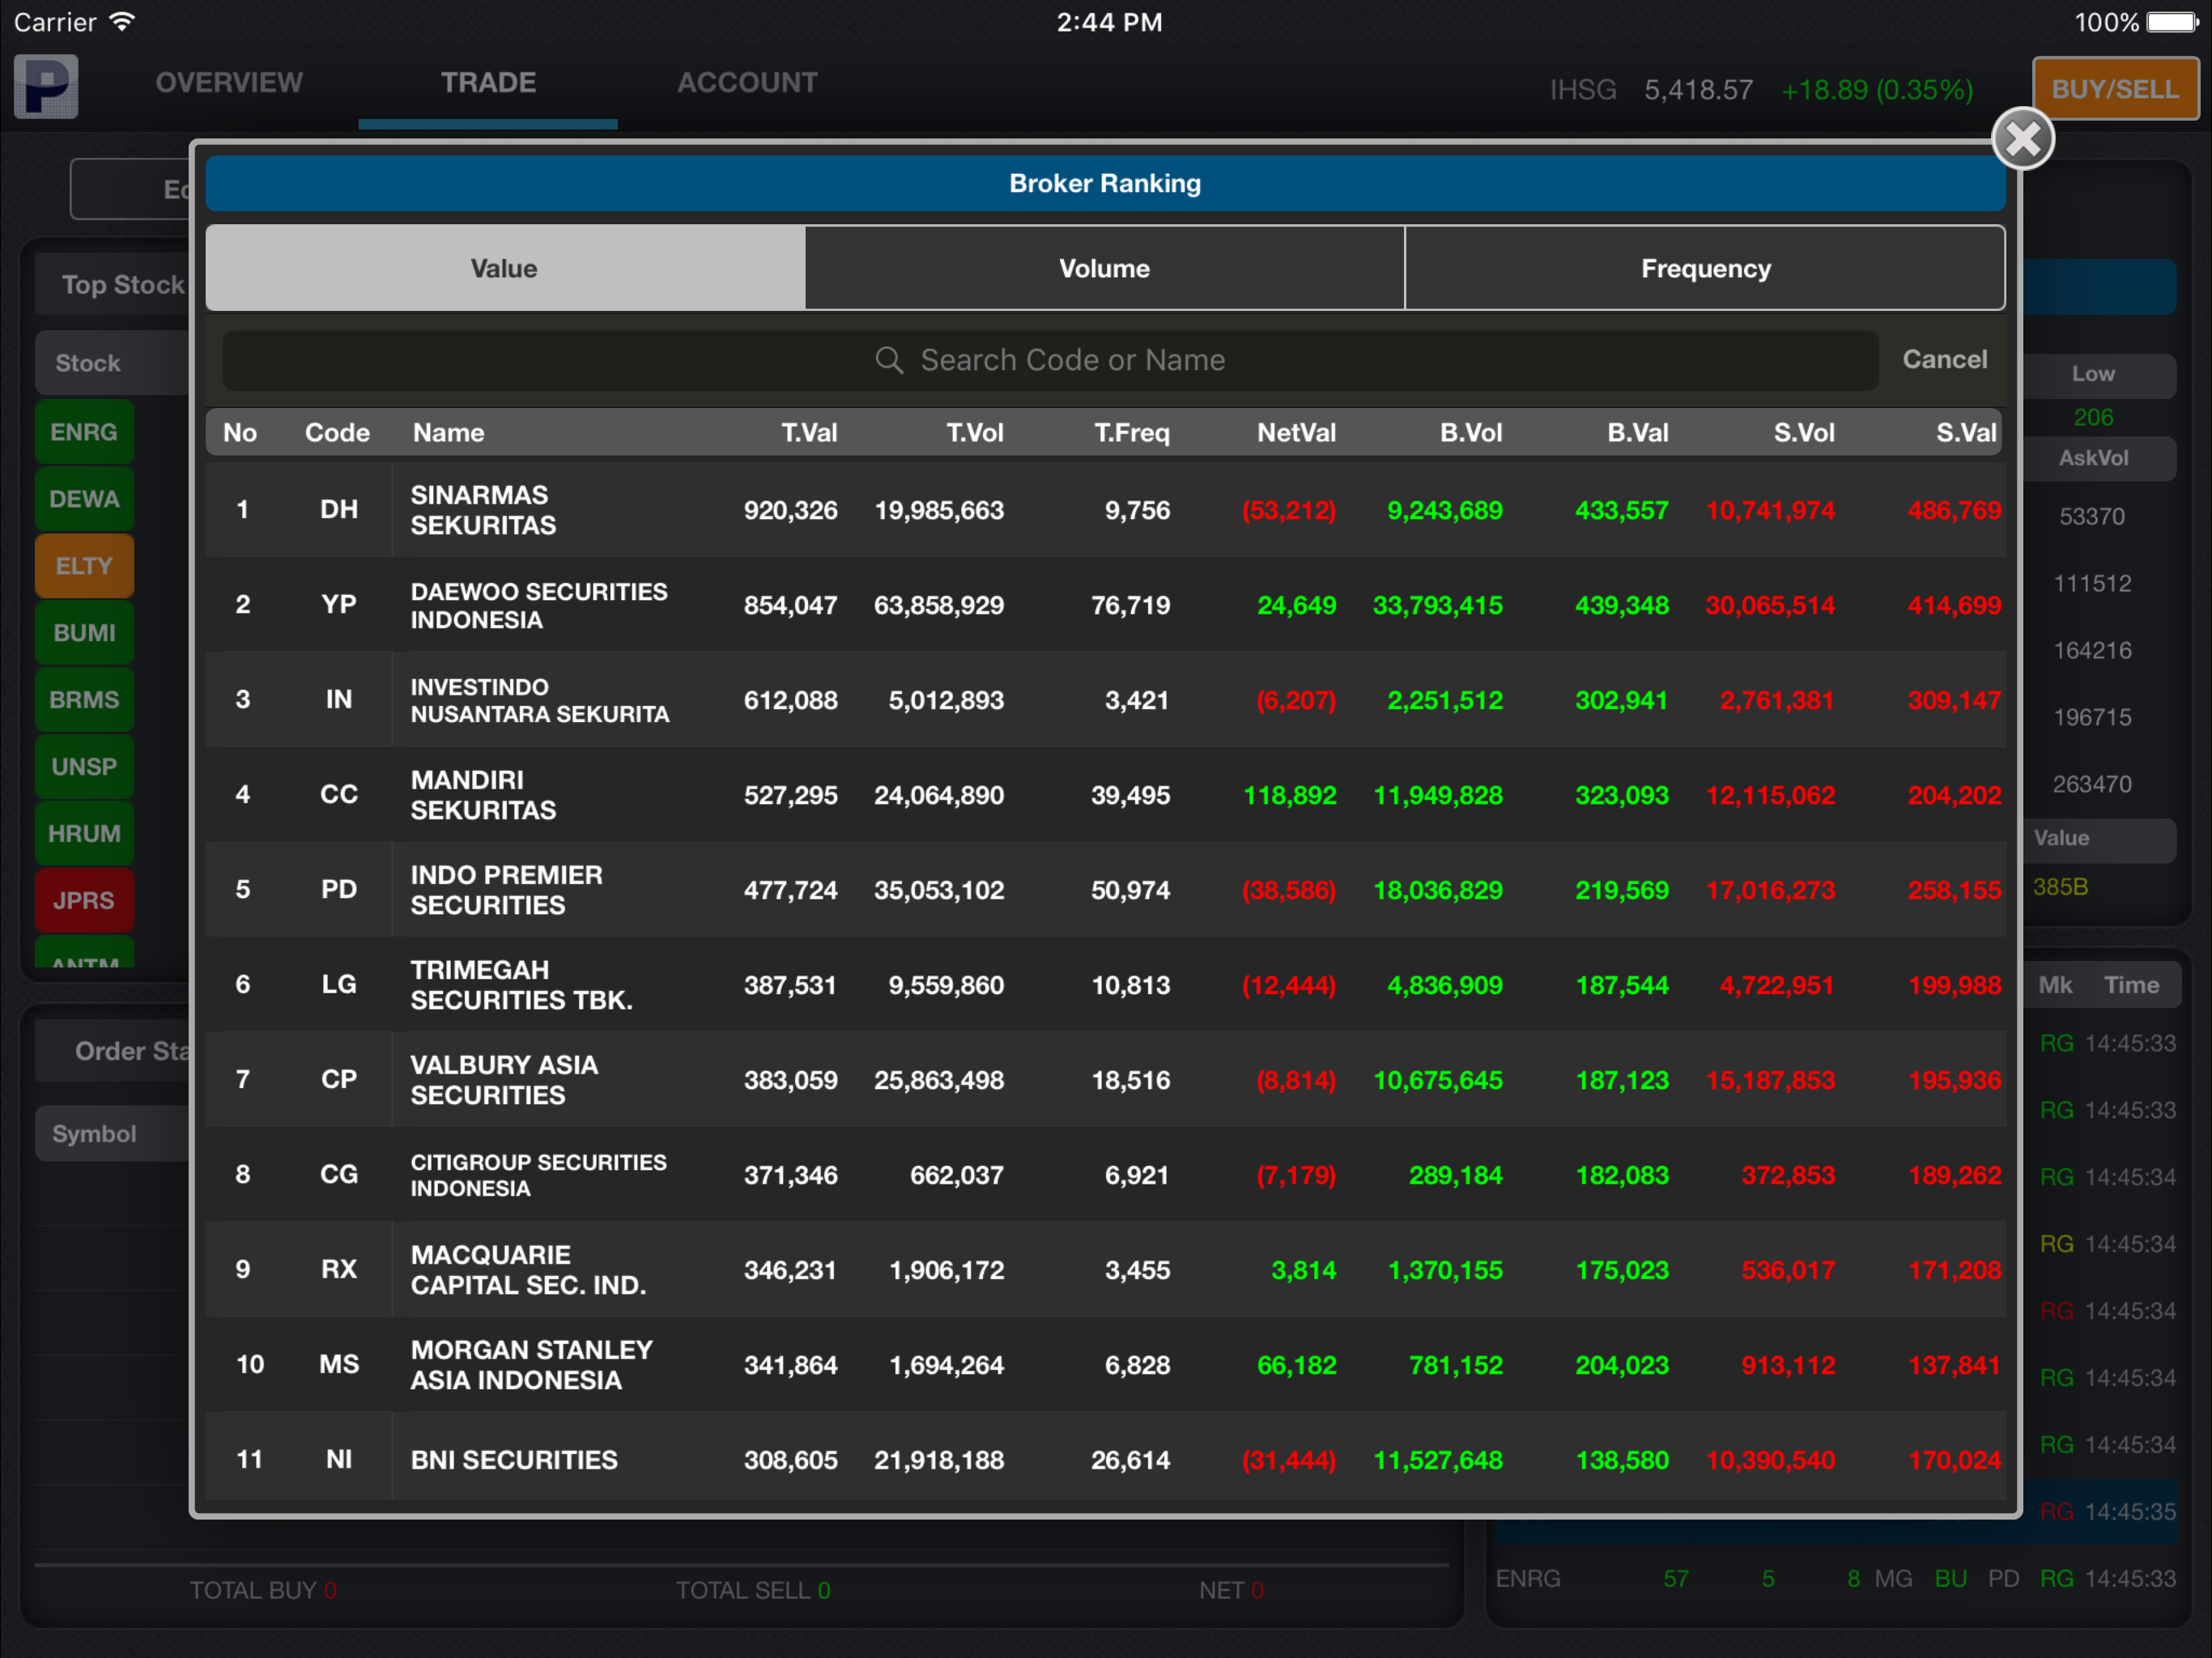Tap the T.Freq figure 76,719
The image size is (2212, 1658).
click(x=1130, y=606)
